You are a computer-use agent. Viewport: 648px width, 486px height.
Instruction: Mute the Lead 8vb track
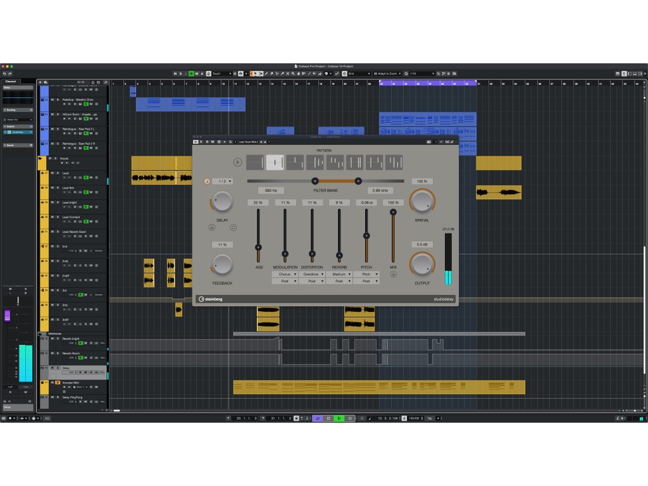click(x=52, y=187)
